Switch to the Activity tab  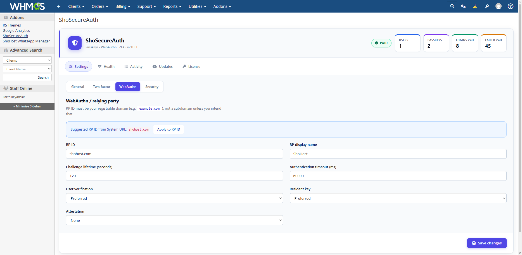coord(134,66)
